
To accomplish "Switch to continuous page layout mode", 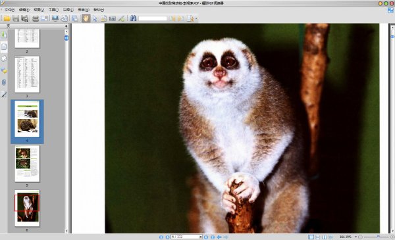I will tap(318, 237).
